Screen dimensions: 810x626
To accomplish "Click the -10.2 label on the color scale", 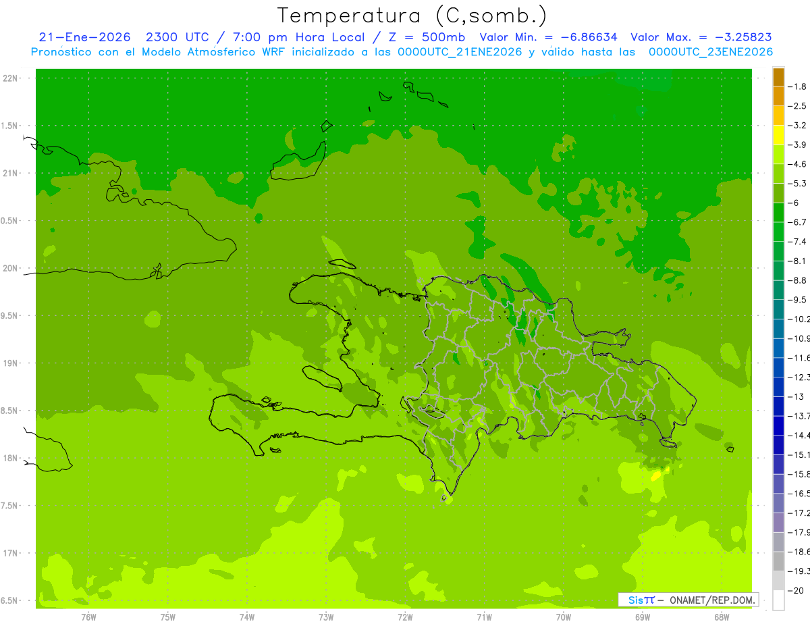I will [x=801, y=319].
